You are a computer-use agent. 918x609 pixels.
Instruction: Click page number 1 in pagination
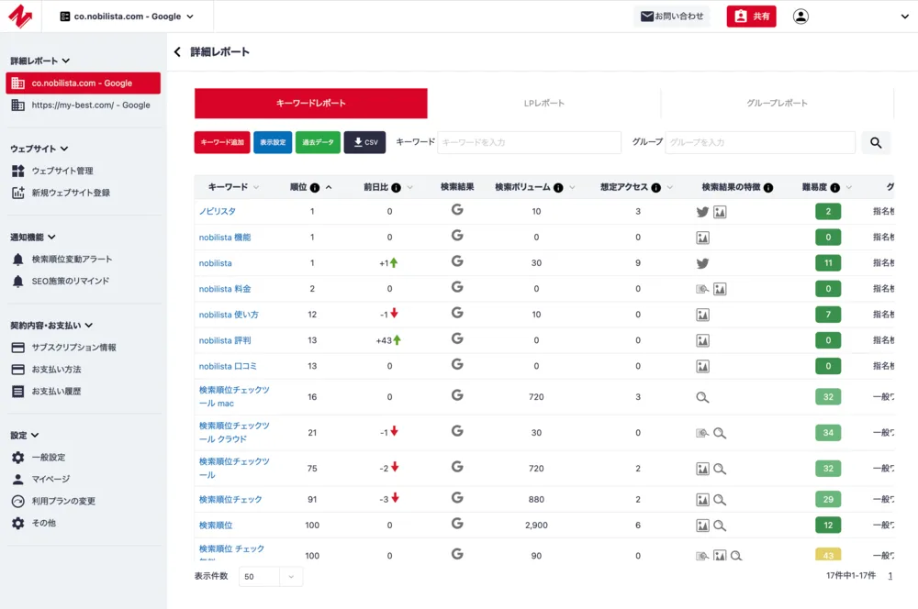tap(890, 576)
